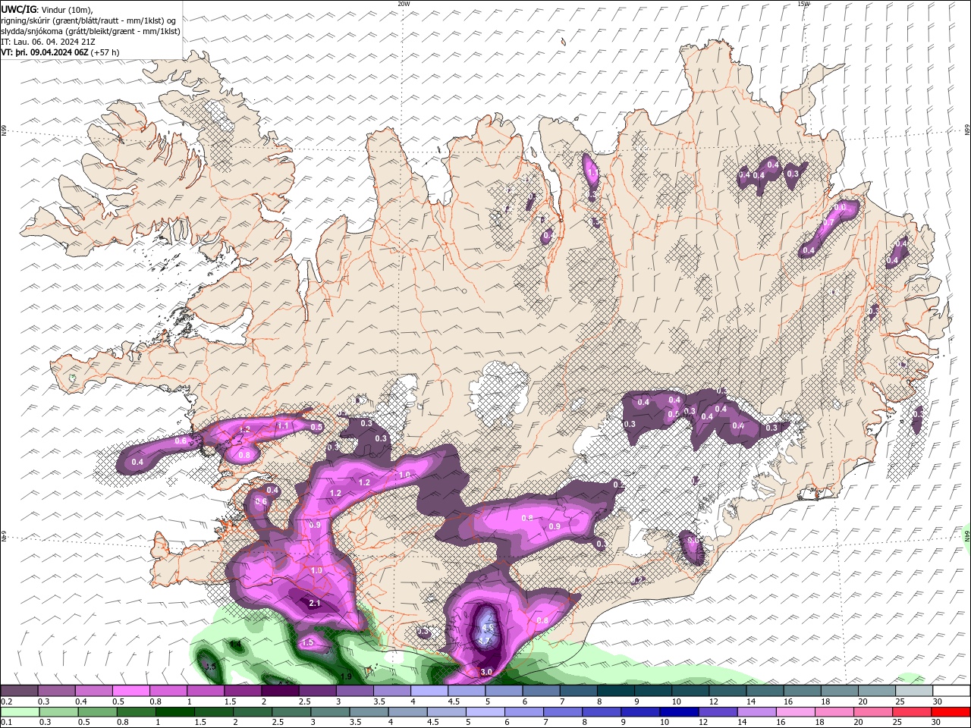Select the "slydda/snjókoma (grátt/bleikt/grænt" description line
The width and height of the screenshot is (971, 728).
click(x=90, y=31)
